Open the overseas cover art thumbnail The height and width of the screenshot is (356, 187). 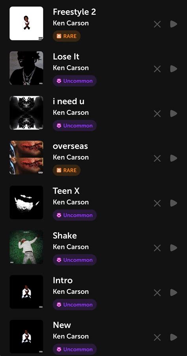point(26,158)
